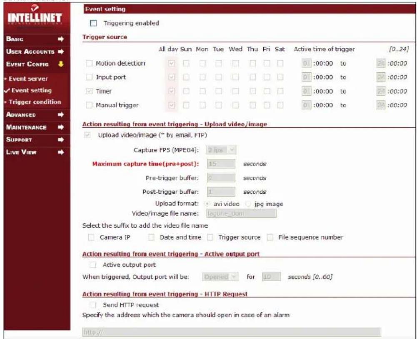Image resolution: width=417 pixels, height=339 pixels.
Task: Toggle All day for Timer
Action: (172, 91)
